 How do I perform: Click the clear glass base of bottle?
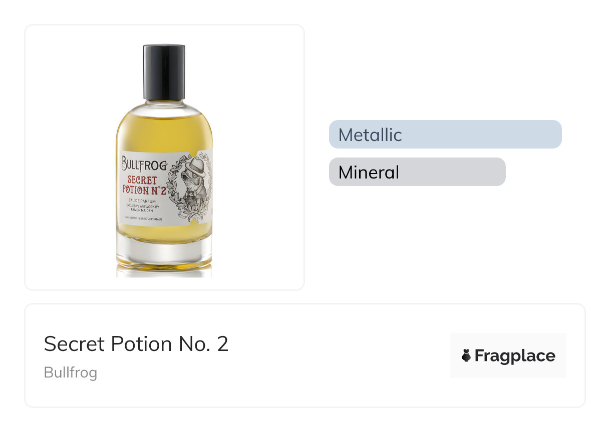[x=164, y=252]
